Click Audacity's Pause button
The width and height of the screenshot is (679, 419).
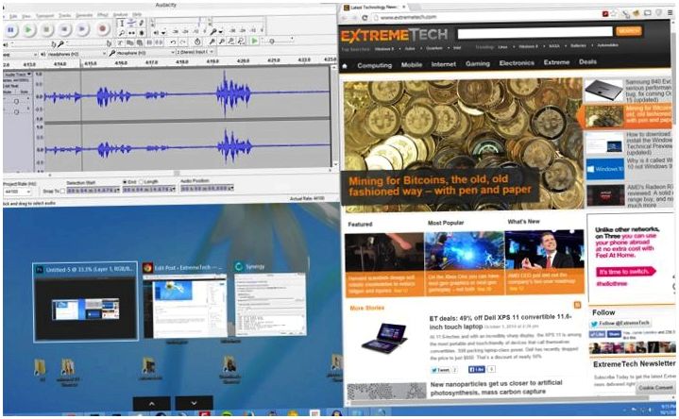[x=10, y=30]
